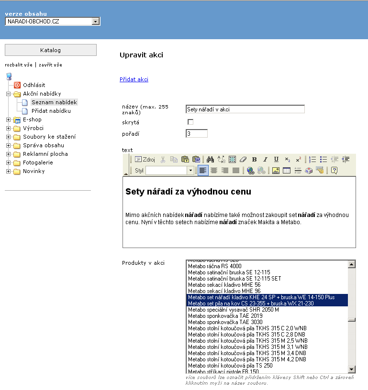Click the root computer icon in the tree
The image size is (368, 390).
(9, 76)
